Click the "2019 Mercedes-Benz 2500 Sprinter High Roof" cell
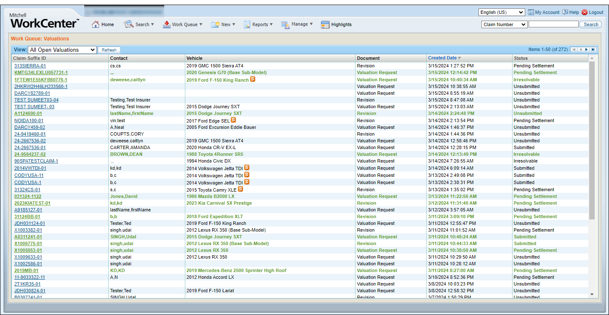Image resolution: width=609 pixels, height=315 pixels. [236, 270]
